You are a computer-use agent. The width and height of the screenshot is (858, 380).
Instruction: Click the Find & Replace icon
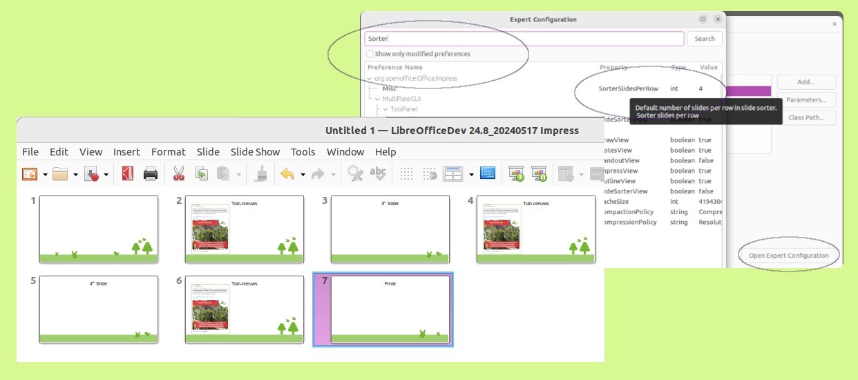(x=355, y=174)
